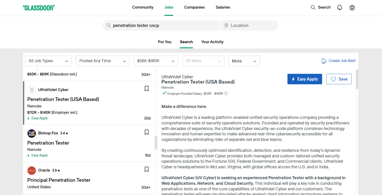Click the UltraViolet Cyber name in job details
Viewport: 382px width, 195px height.
pyautogui.click(x=177, y=77)
